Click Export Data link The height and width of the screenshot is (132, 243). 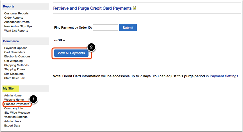tap(12, 126)
